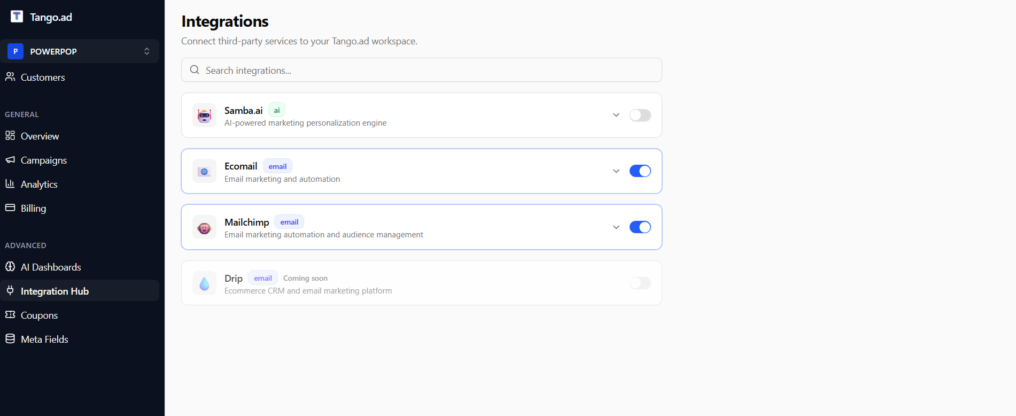Click the Drip integration name
This screenshot has width=1016, height=416.
pos(234,279)
